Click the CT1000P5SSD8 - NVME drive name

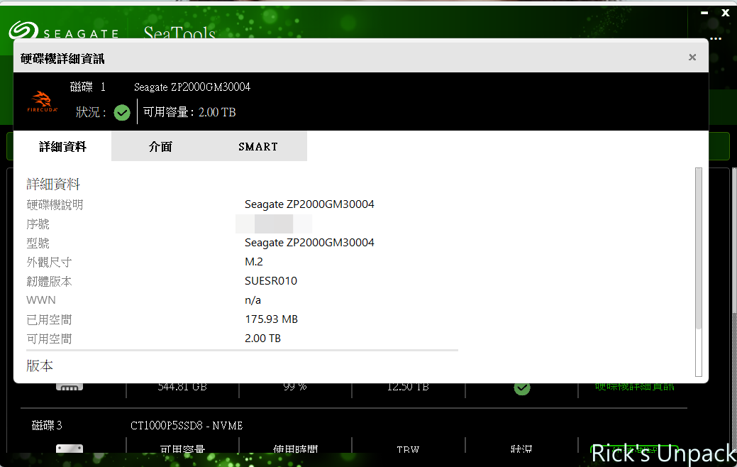(x=187, y=426)
